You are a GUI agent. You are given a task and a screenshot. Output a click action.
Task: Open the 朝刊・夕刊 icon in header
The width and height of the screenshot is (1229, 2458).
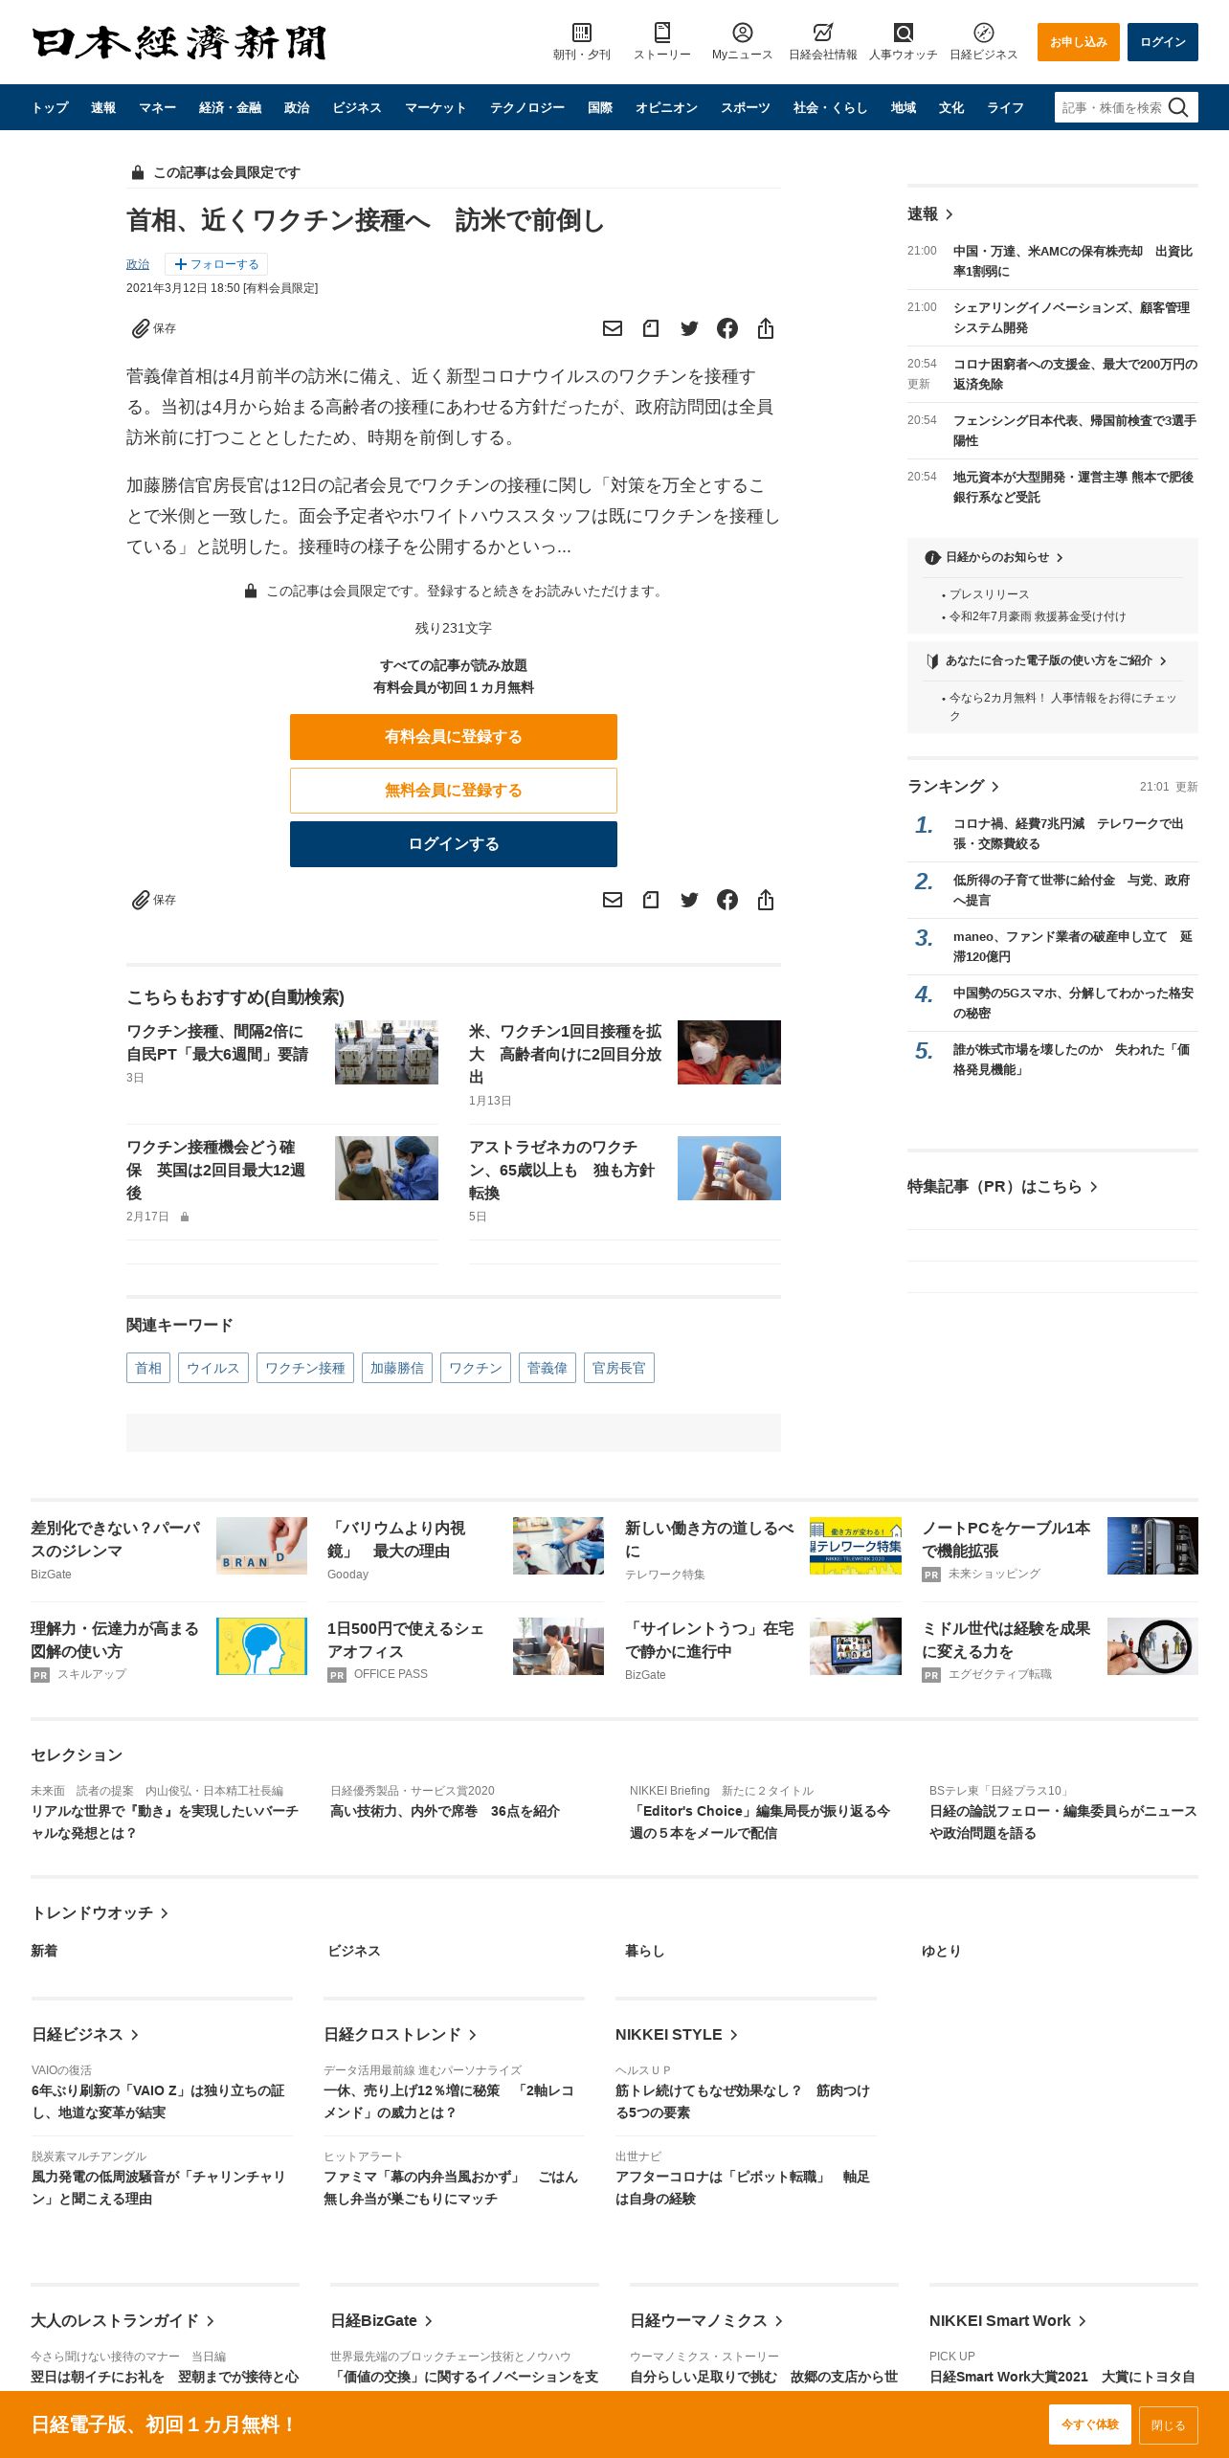(582, 33)
